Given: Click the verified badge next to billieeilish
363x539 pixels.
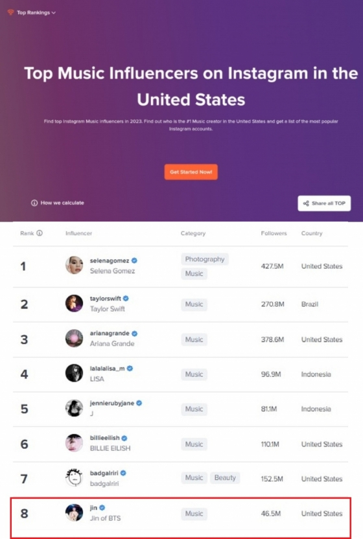Looking at the screenshot, I should [124, 438].
